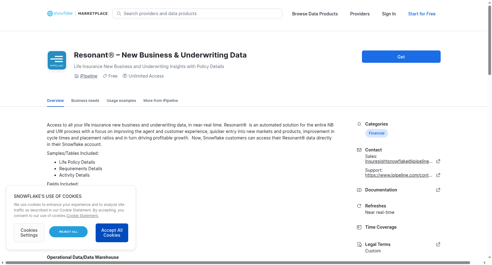Open the Providers menu item
Image resolution: width=492 pixels, height=265 pixels.
pyautogui.click(x=360, y=14)
